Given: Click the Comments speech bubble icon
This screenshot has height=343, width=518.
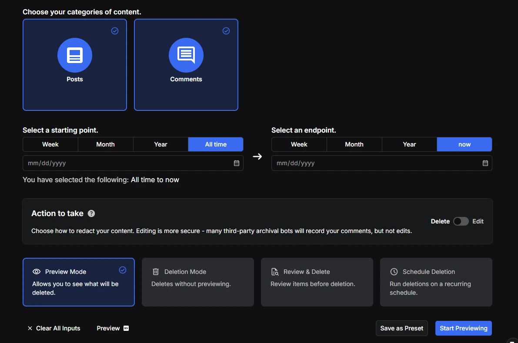Looking at the screenshot, I should (186, 55).
